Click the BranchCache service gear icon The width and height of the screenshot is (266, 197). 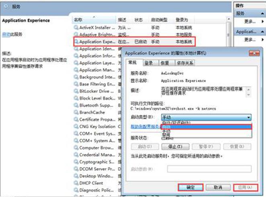(x=76, y=113)
